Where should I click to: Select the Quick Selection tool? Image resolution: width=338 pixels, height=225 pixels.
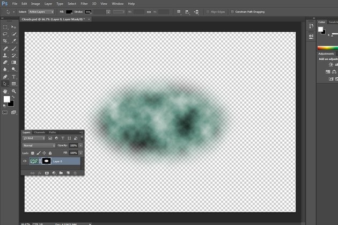14,34
